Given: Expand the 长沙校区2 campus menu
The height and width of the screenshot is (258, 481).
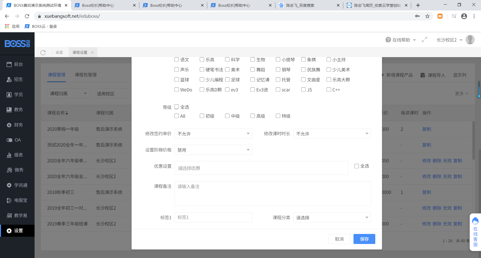Looking at the screenshot, I should 461,40.
